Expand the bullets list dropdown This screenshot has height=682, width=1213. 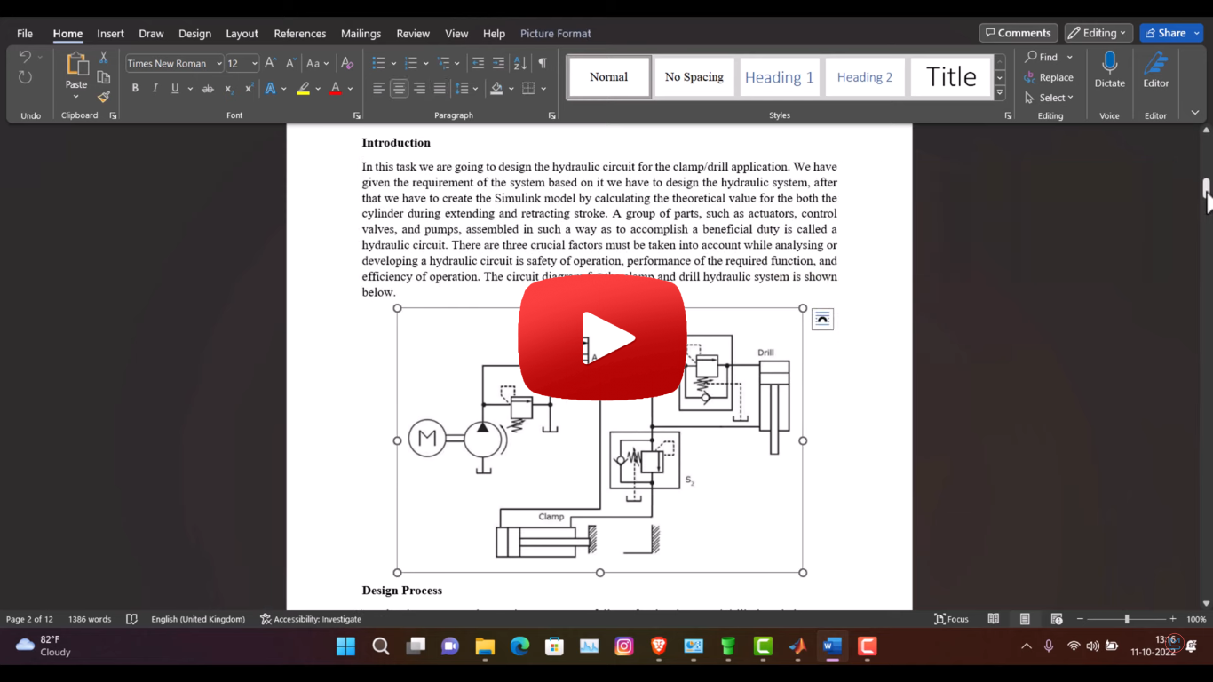coord(393,63)
